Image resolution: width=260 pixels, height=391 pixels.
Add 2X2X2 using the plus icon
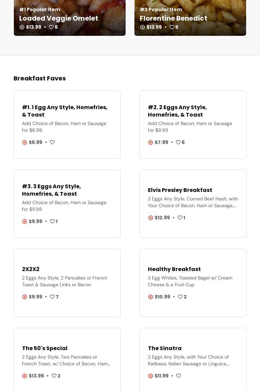25,297
